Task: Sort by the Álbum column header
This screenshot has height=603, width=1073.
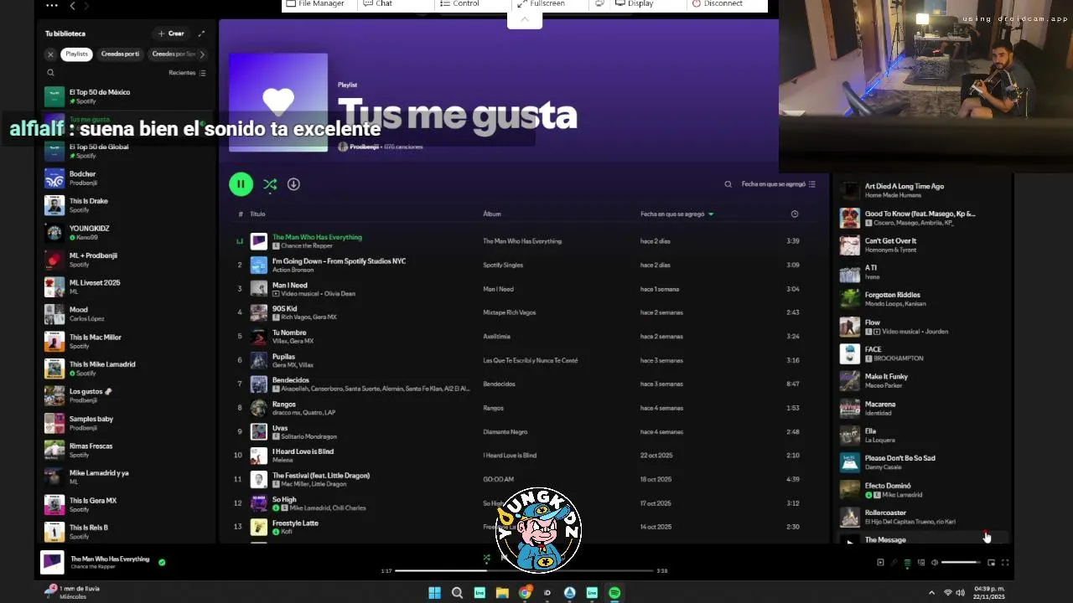Action: pyautogui.click(x=492, y=214)
